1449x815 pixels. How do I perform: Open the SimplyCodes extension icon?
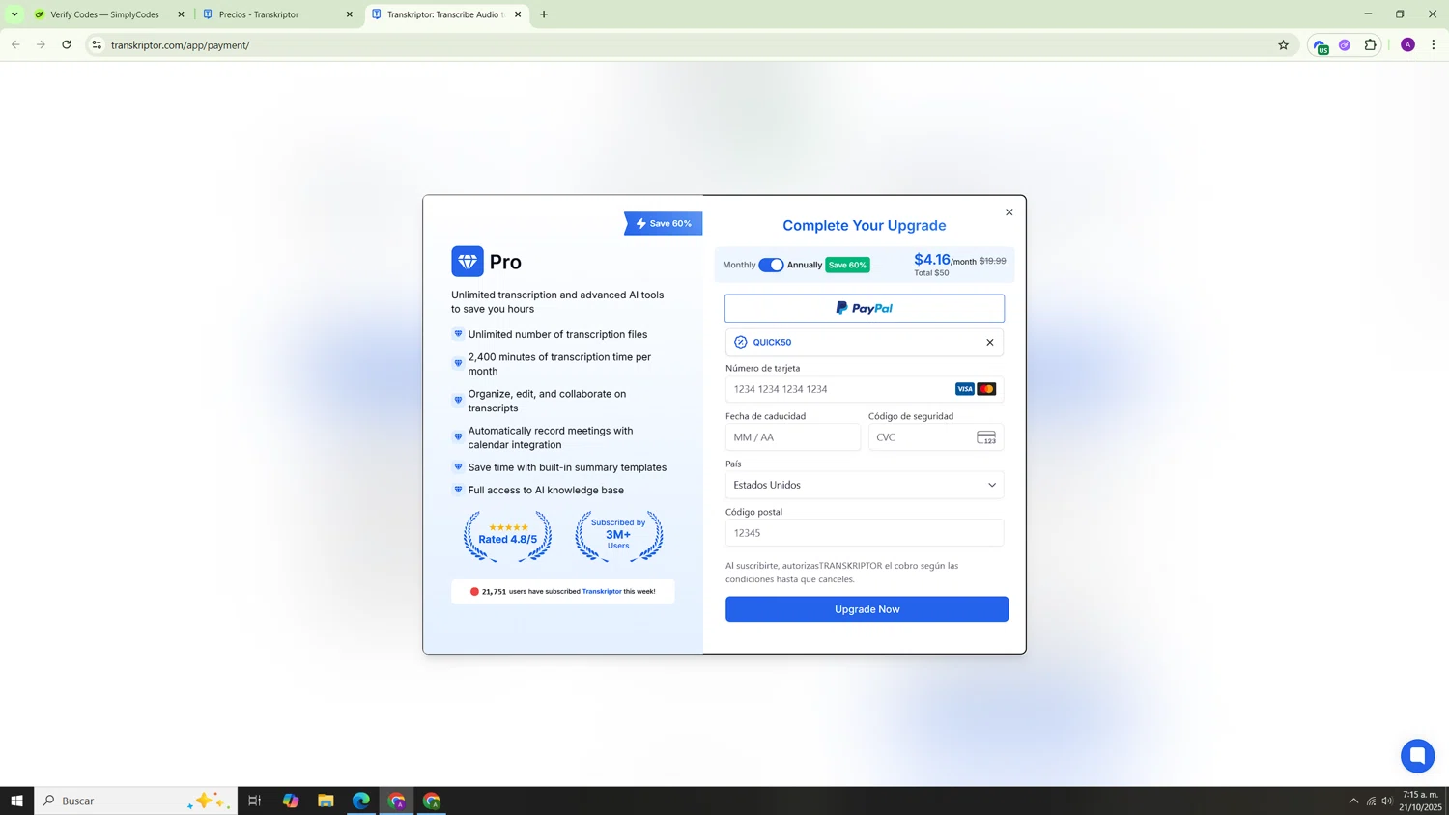pos(1320,45)
